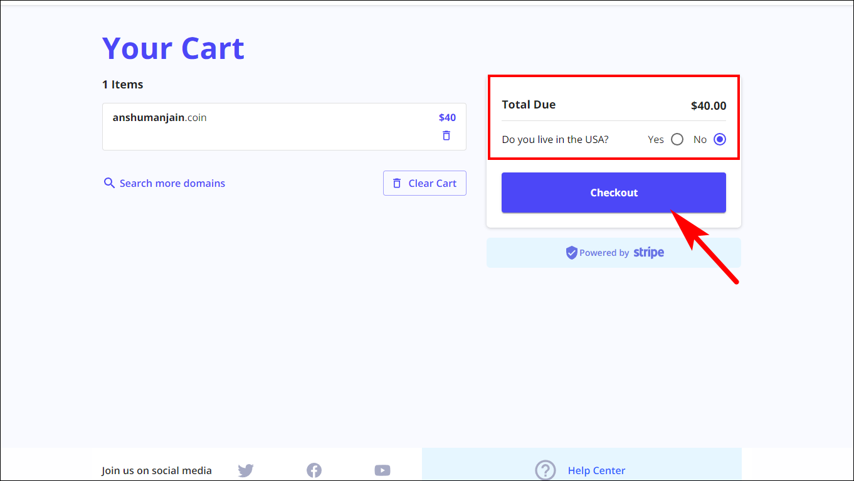Open the Facebook social media icon
The height and width of the screenshot is (481, 854).
314,470
